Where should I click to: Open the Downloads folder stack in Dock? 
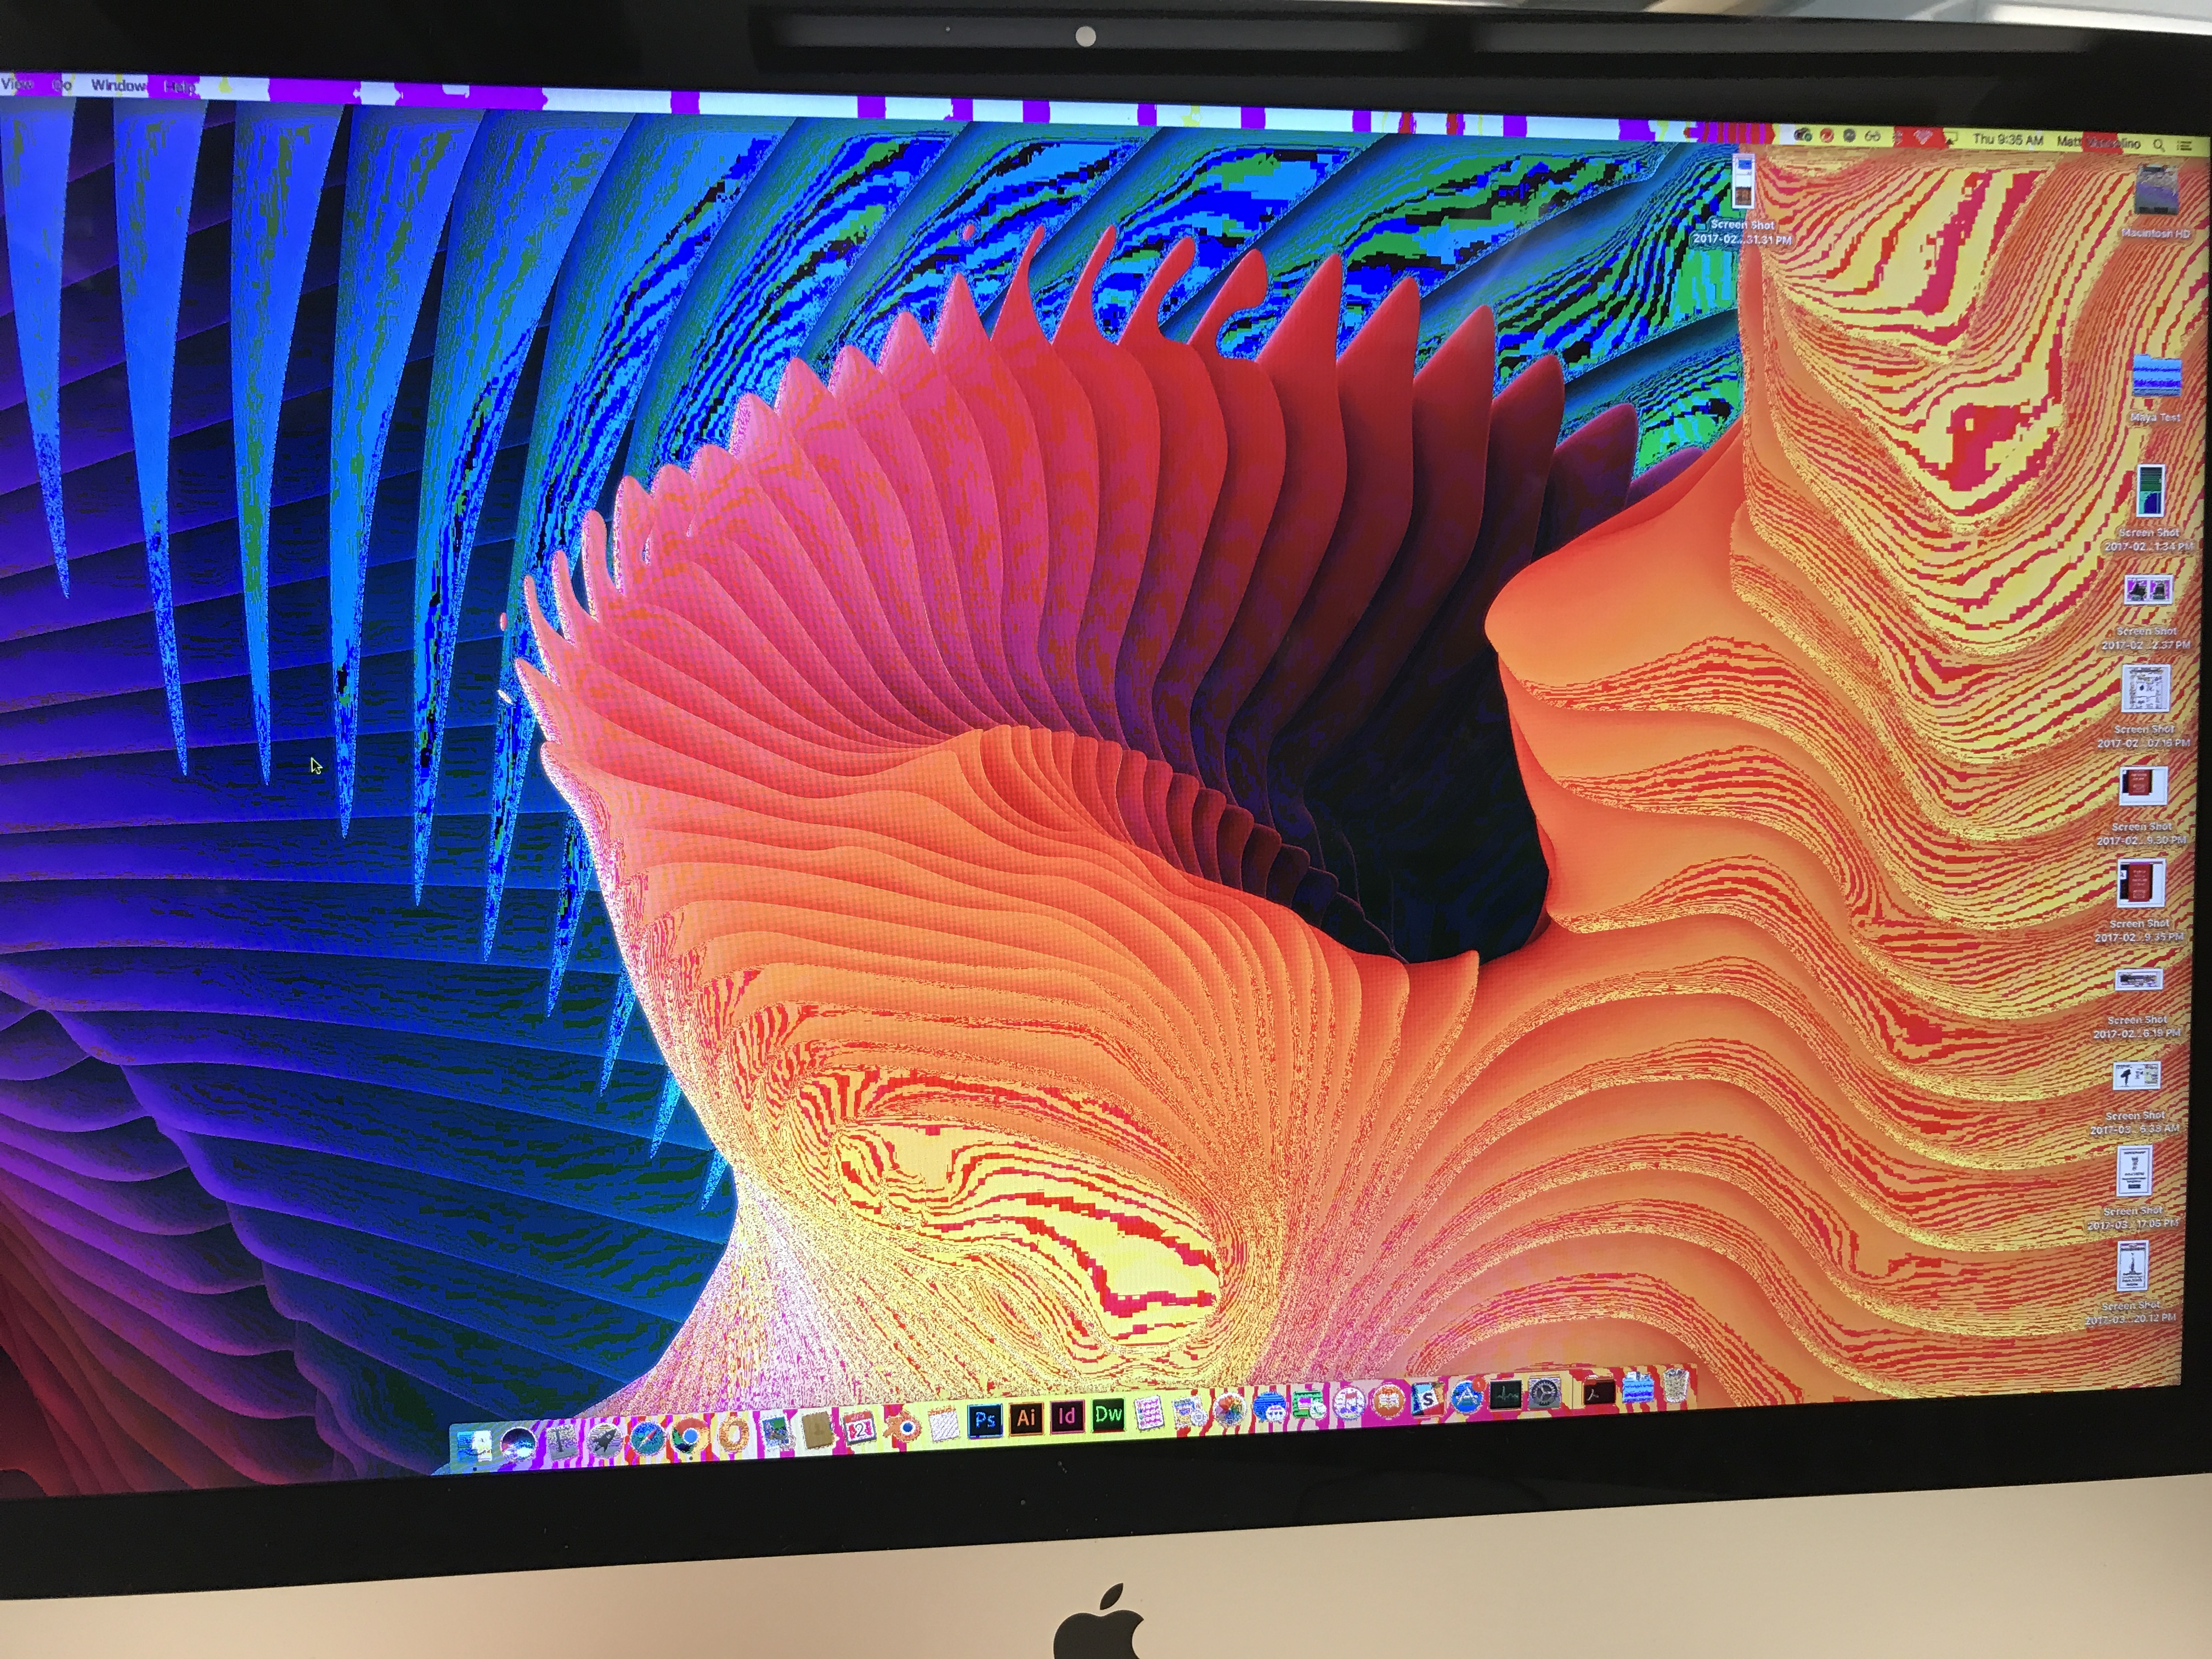[x=1638, y=1389]
